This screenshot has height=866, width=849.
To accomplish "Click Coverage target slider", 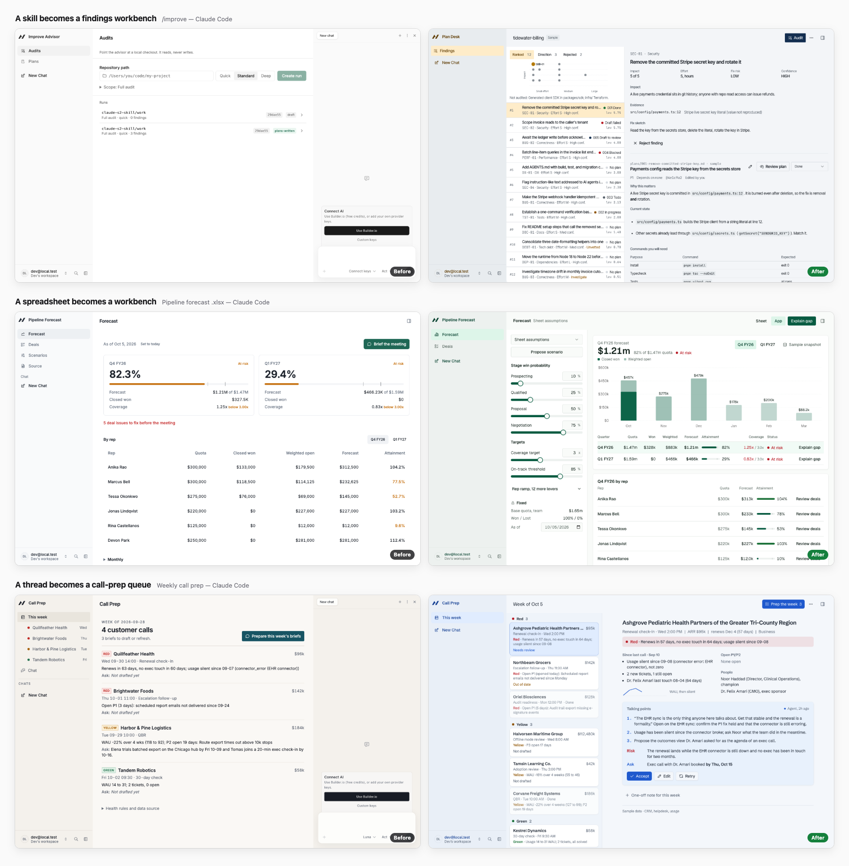I will [547, 460].
